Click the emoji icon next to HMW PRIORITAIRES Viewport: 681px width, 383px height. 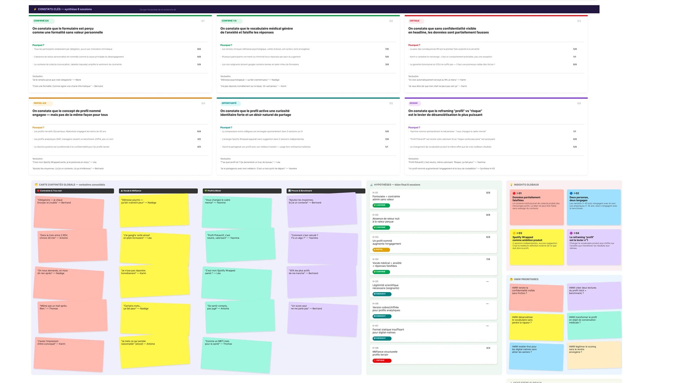[511, 279]
